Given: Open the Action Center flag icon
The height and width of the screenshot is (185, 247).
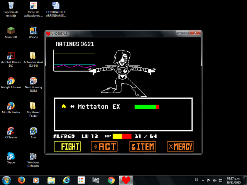Looking at the screenshot, I should [x=209, y=180].
